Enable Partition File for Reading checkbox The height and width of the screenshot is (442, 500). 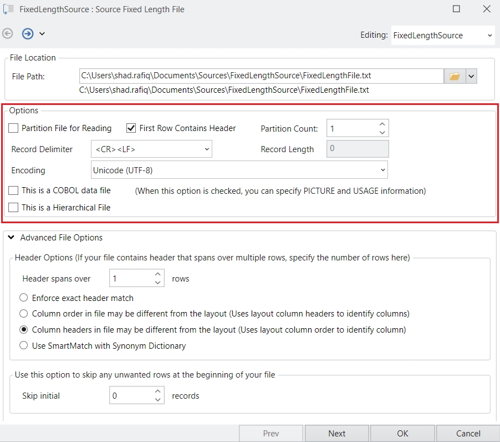(x=14, y=128)
